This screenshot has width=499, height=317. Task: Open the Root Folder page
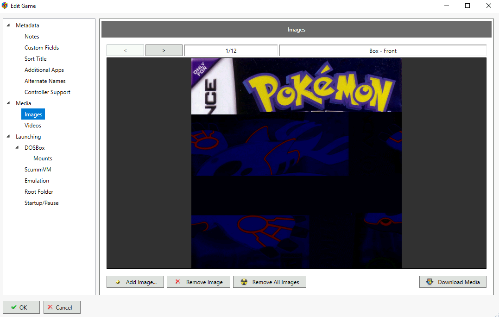tap(39, 192)
